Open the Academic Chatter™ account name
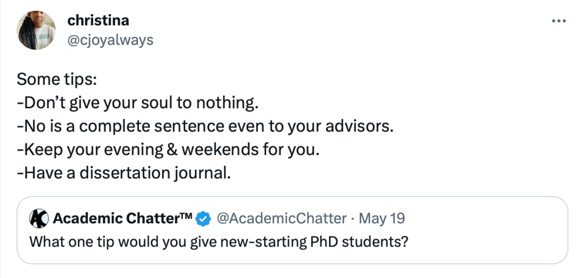 click(x=122, y=218)
